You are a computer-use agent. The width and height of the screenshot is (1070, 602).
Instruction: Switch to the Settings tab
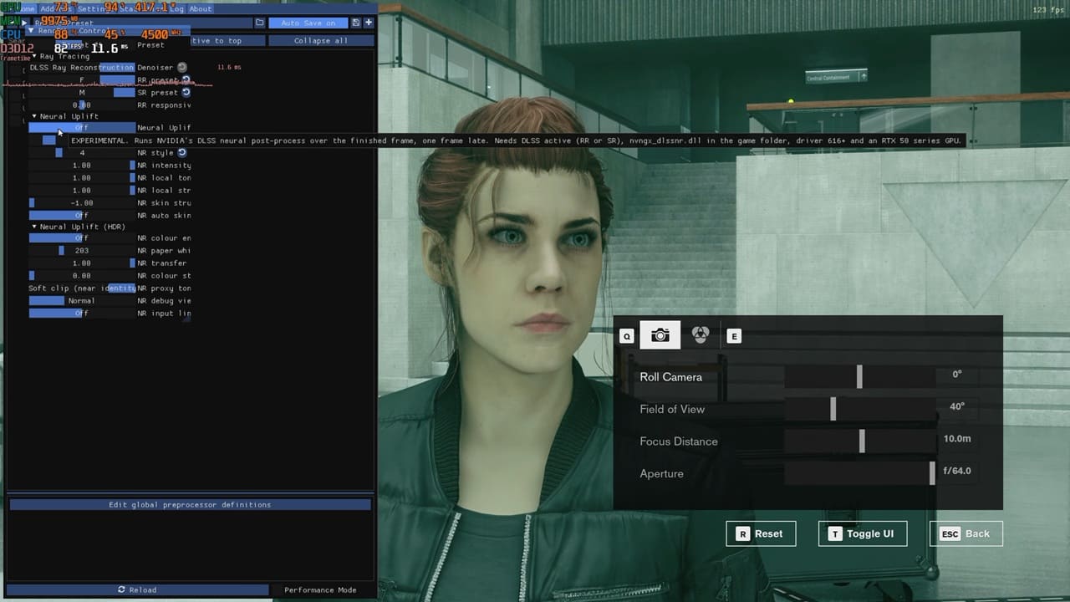click(93, 8)
